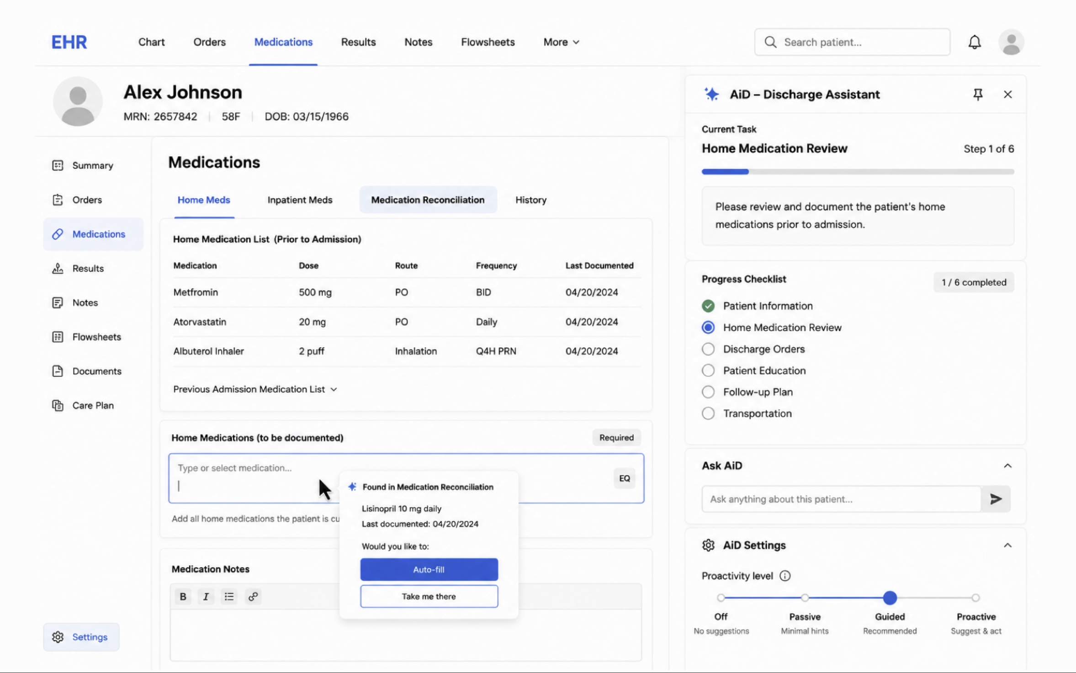Switch to the History tab
Image resolution: width=1076 pixels, height=673 pixels.
tap(531, 200)
